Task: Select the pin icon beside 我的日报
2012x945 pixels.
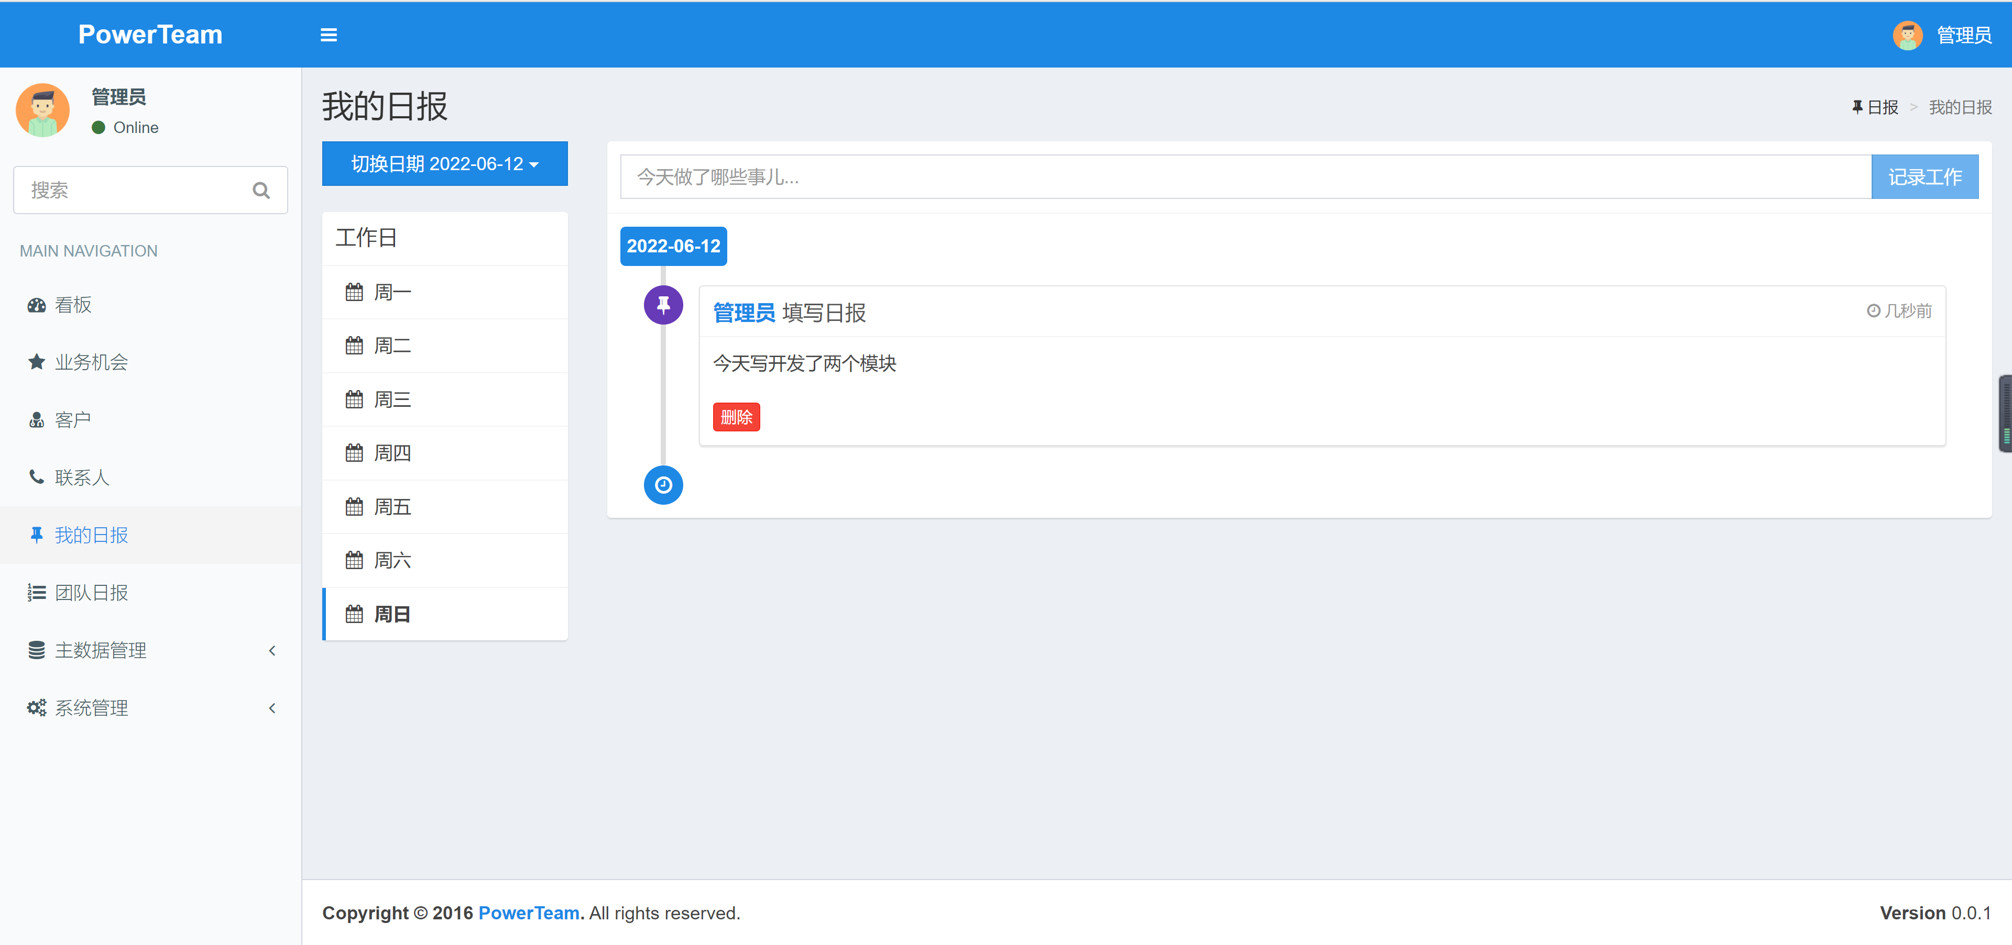Action: [36, 535]
